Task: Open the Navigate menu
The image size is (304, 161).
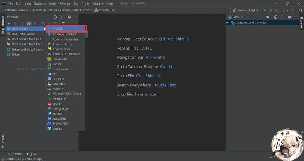Action: (x=40, y=3)
